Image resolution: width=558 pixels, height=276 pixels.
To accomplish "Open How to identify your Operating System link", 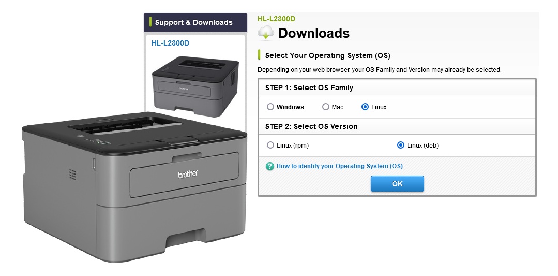I will [339, 166].
